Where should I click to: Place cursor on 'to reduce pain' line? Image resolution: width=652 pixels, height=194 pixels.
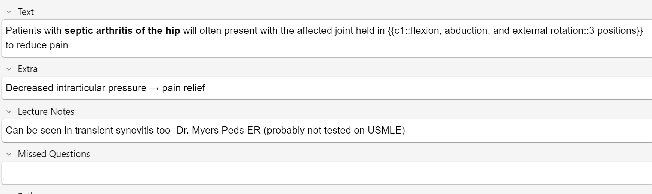pyautogui.click(x=37, y=45)
